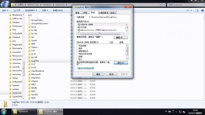205x115 pixels.
Task: Select the NDF folder
Action: (33, 98)
